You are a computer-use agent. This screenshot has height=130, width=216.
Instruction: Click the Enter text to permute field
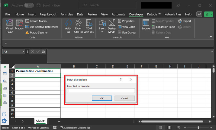click(101, 90)
